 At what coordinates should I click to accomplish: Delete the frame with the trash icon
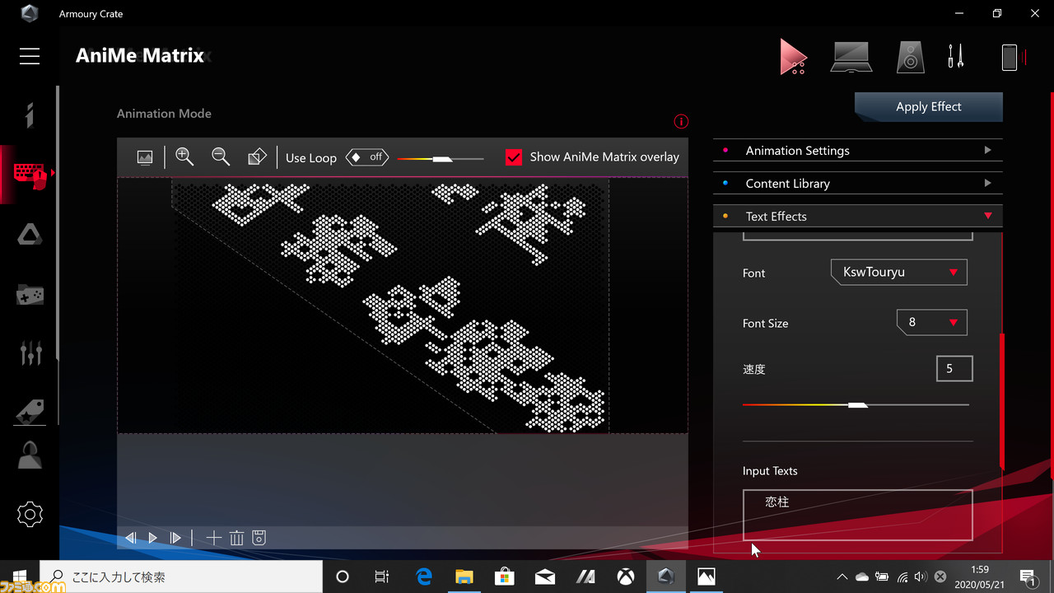(236, 538)
